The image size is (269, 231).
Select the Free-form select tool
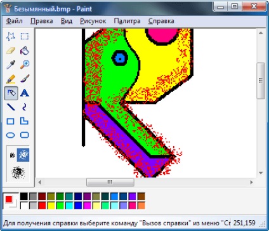coord(11,36)
